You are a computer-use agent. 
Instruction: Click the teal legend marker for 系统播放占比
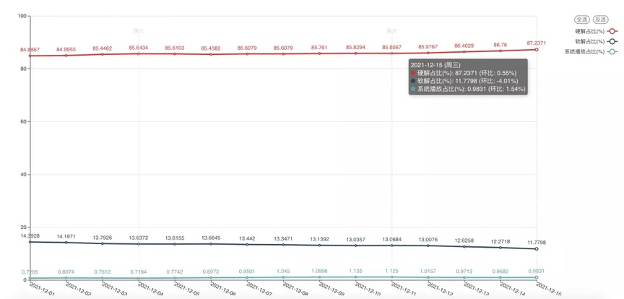click(612, 52)
